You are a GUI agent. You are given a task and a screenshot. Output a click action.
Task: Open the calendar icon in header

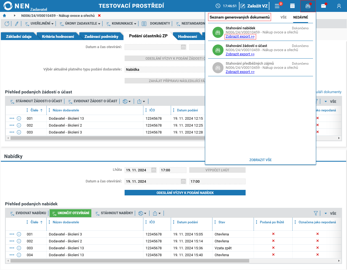(x=292, y=6)
